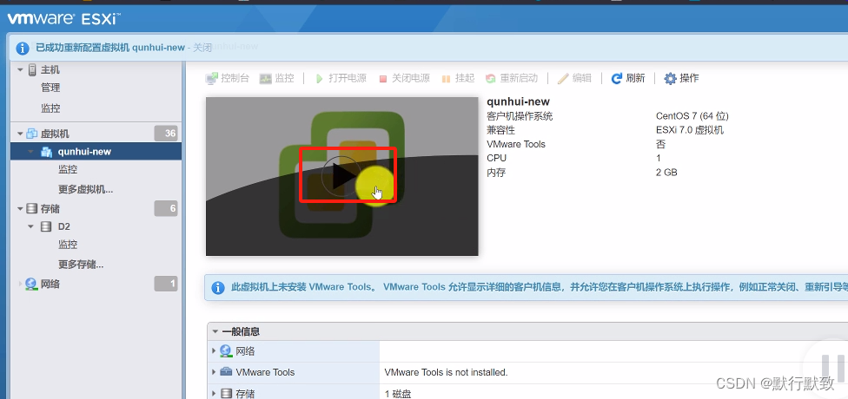Open the 虚拟机 list in navigator
The width and height of the screenshot is (848, 399).
pyautogui.click(x=55, y=134)
